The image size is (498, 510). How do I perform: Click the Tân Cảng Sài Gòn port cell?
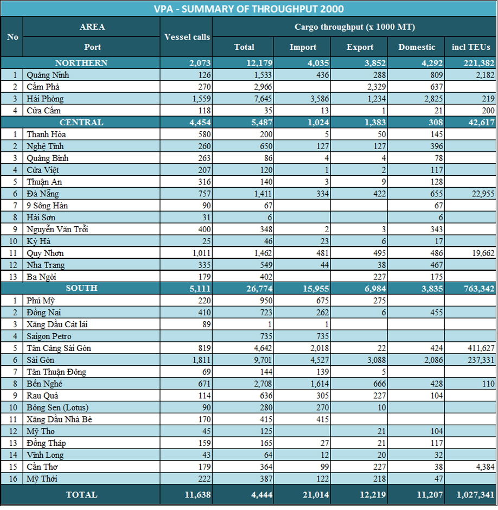click(59, 348)
